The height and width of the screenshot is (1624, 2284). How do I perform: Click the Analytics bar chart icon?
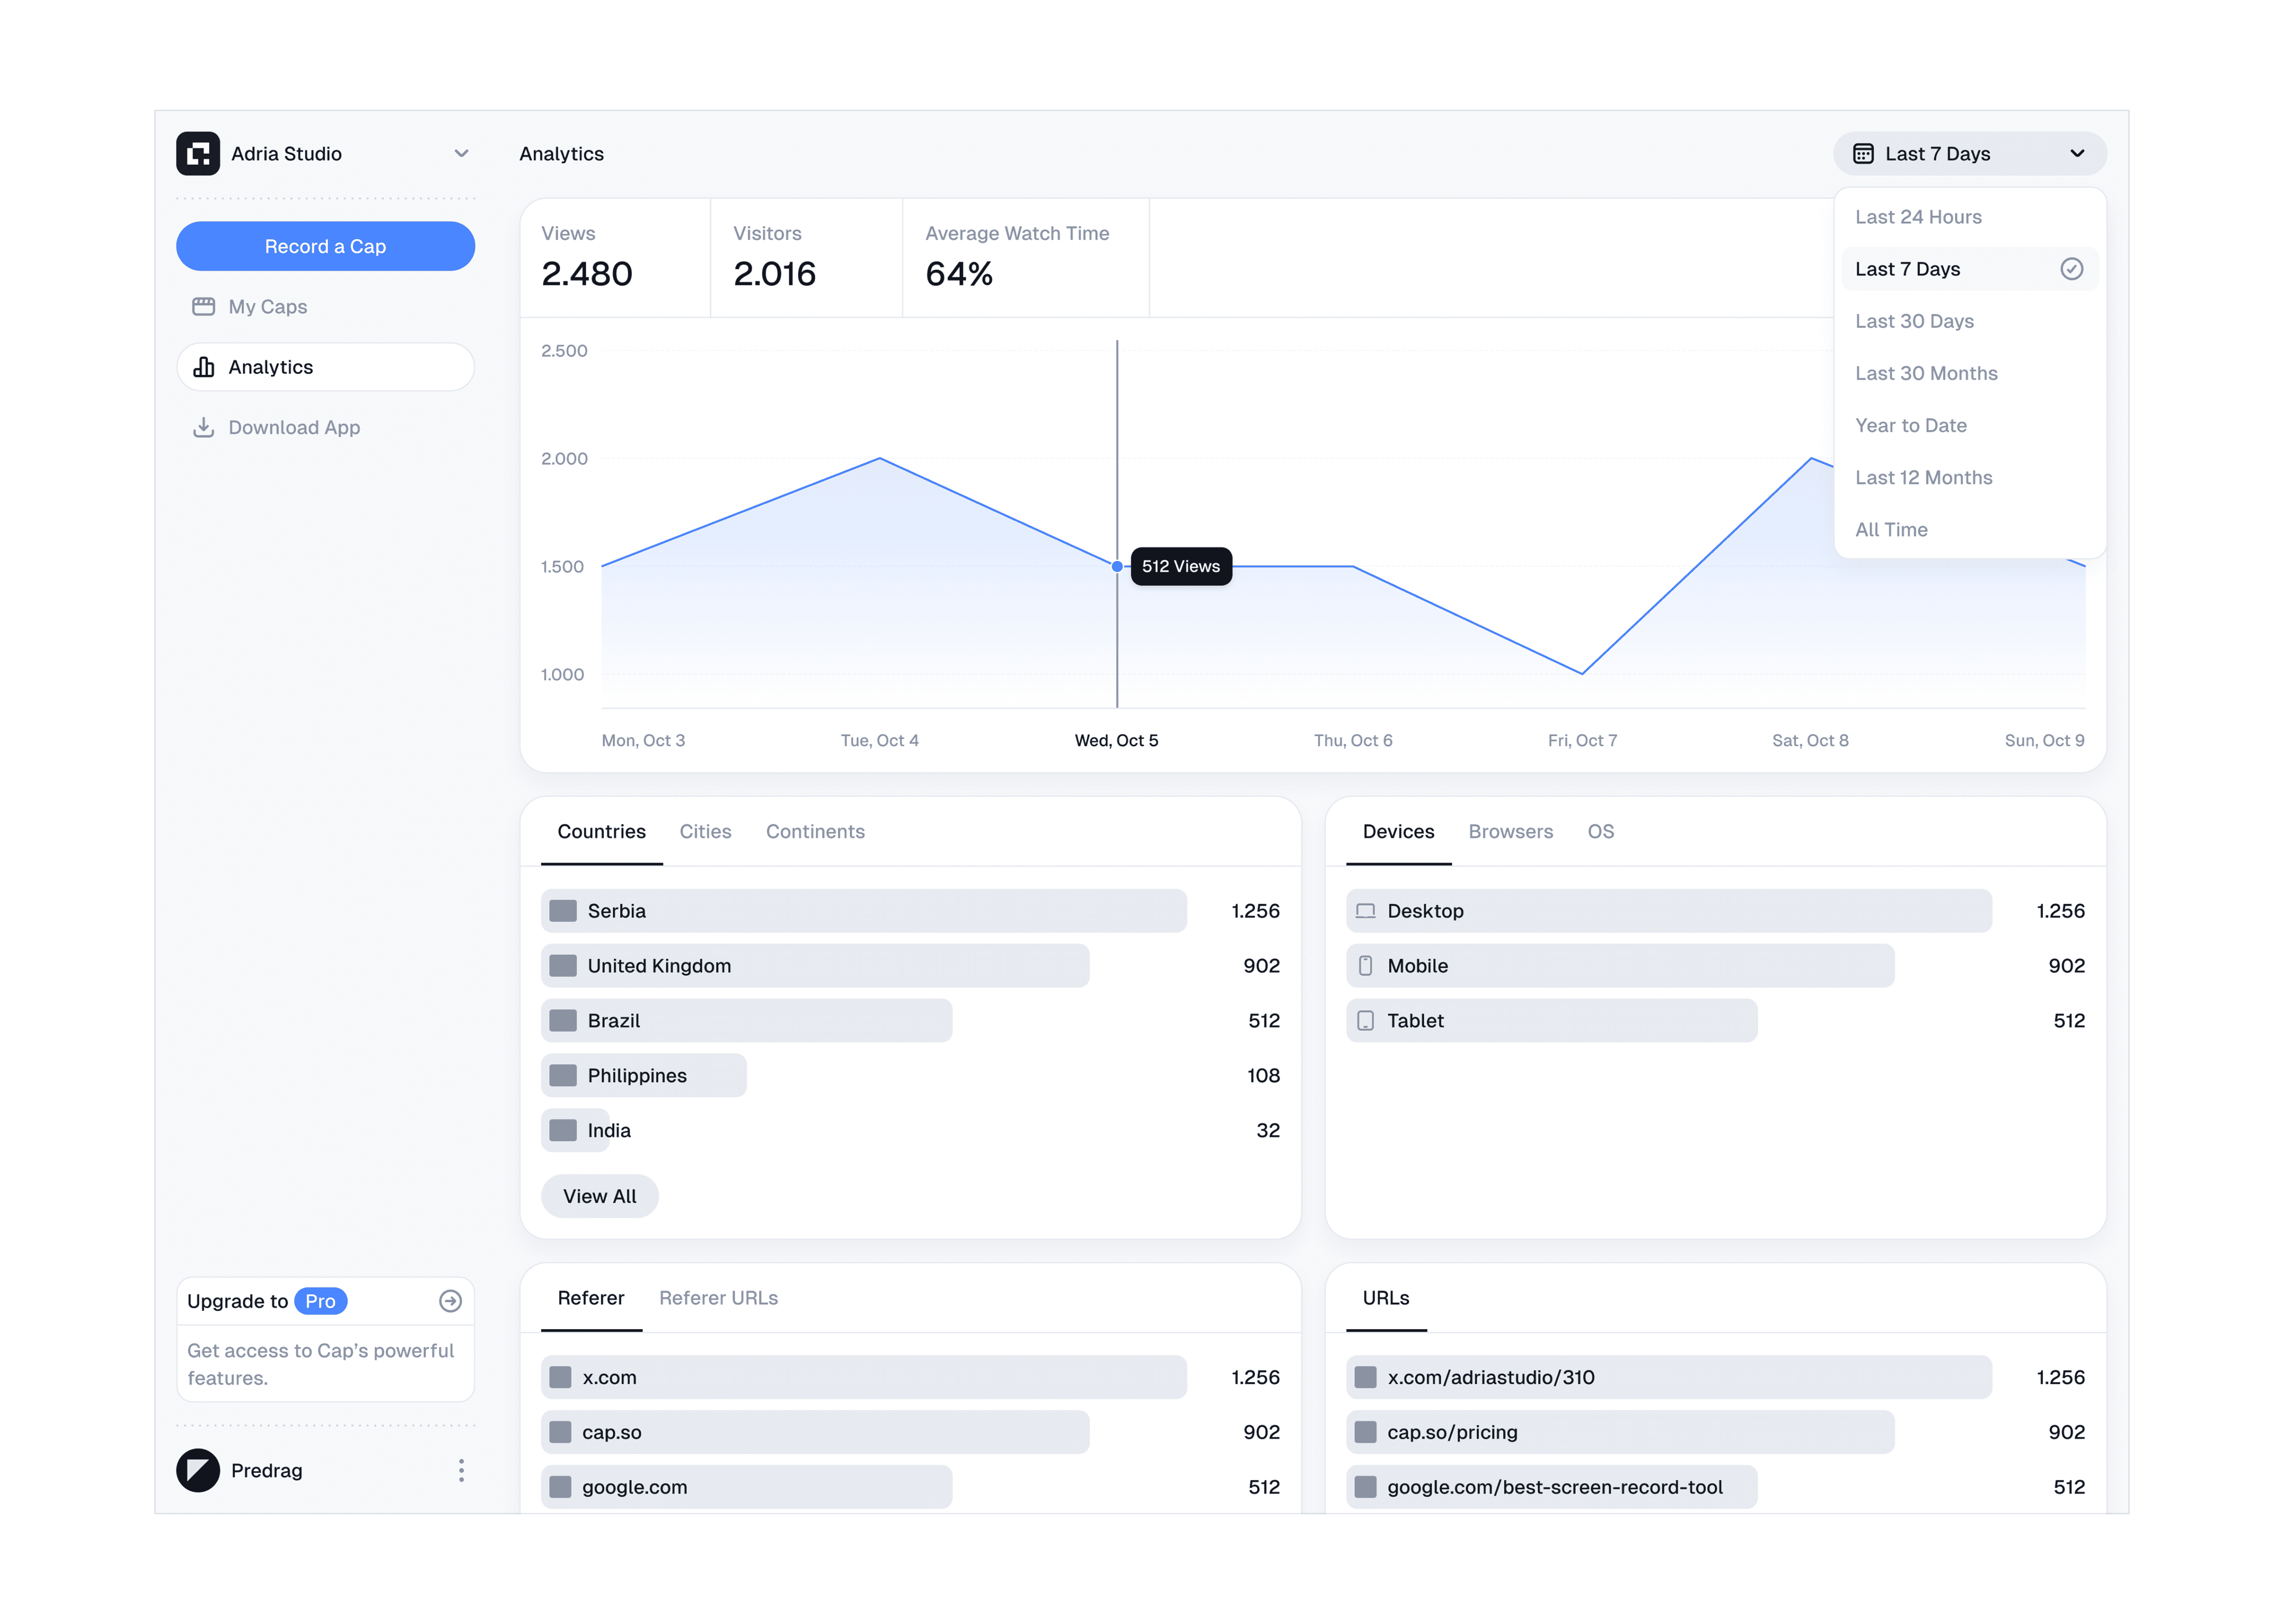pyautogui.click(x=203, y=367)
